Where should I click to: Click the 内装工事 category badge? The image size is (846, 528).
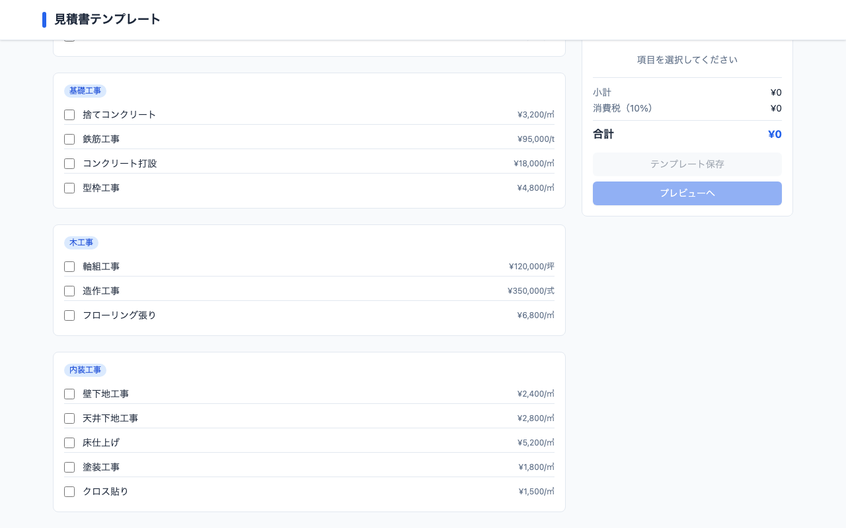click(x=85, y=370)
